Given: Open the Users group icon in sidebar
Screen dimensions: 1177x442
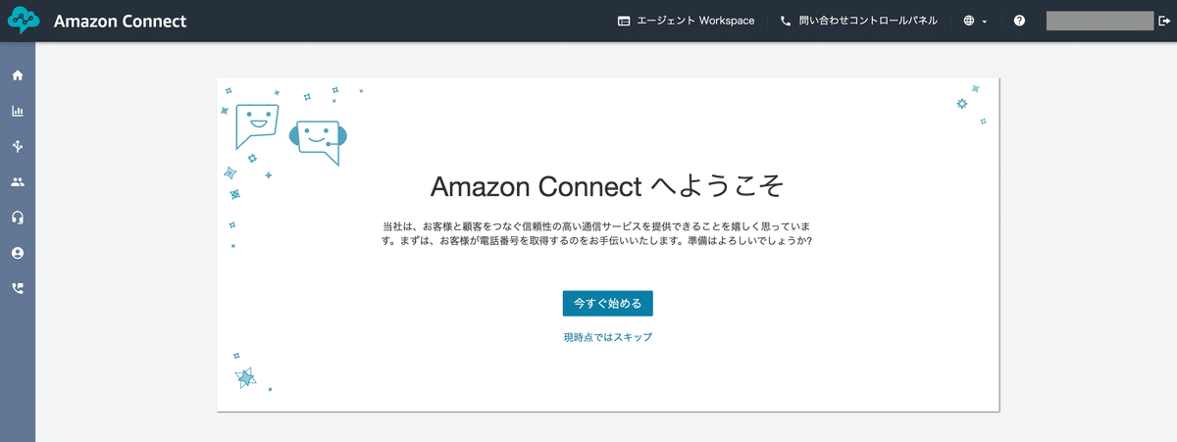Looking at the screenshot, I should click(x=18, y=182).
